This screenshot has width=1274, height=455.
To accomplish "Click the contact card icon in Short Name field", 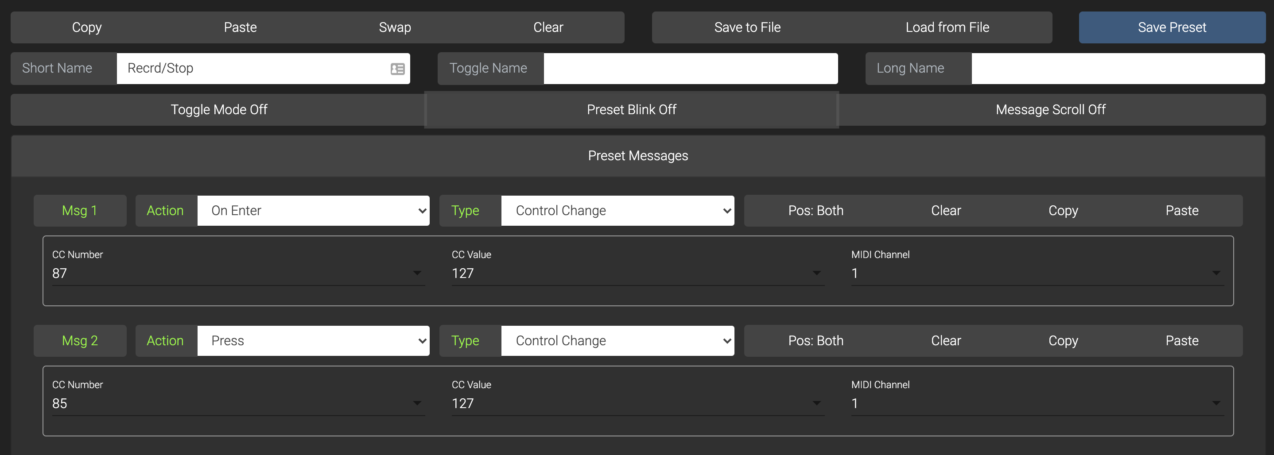I will click(397, 69).
